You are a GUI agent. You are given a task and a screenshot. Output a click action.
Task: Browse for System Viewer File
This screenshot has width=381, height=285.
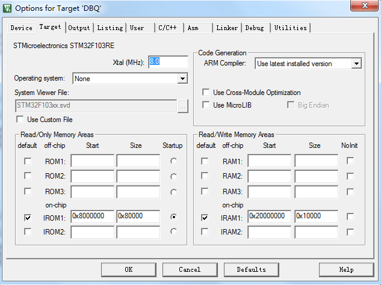(183, 106)
